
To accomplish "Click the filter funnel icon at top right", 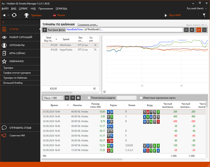I will point(204,15).
